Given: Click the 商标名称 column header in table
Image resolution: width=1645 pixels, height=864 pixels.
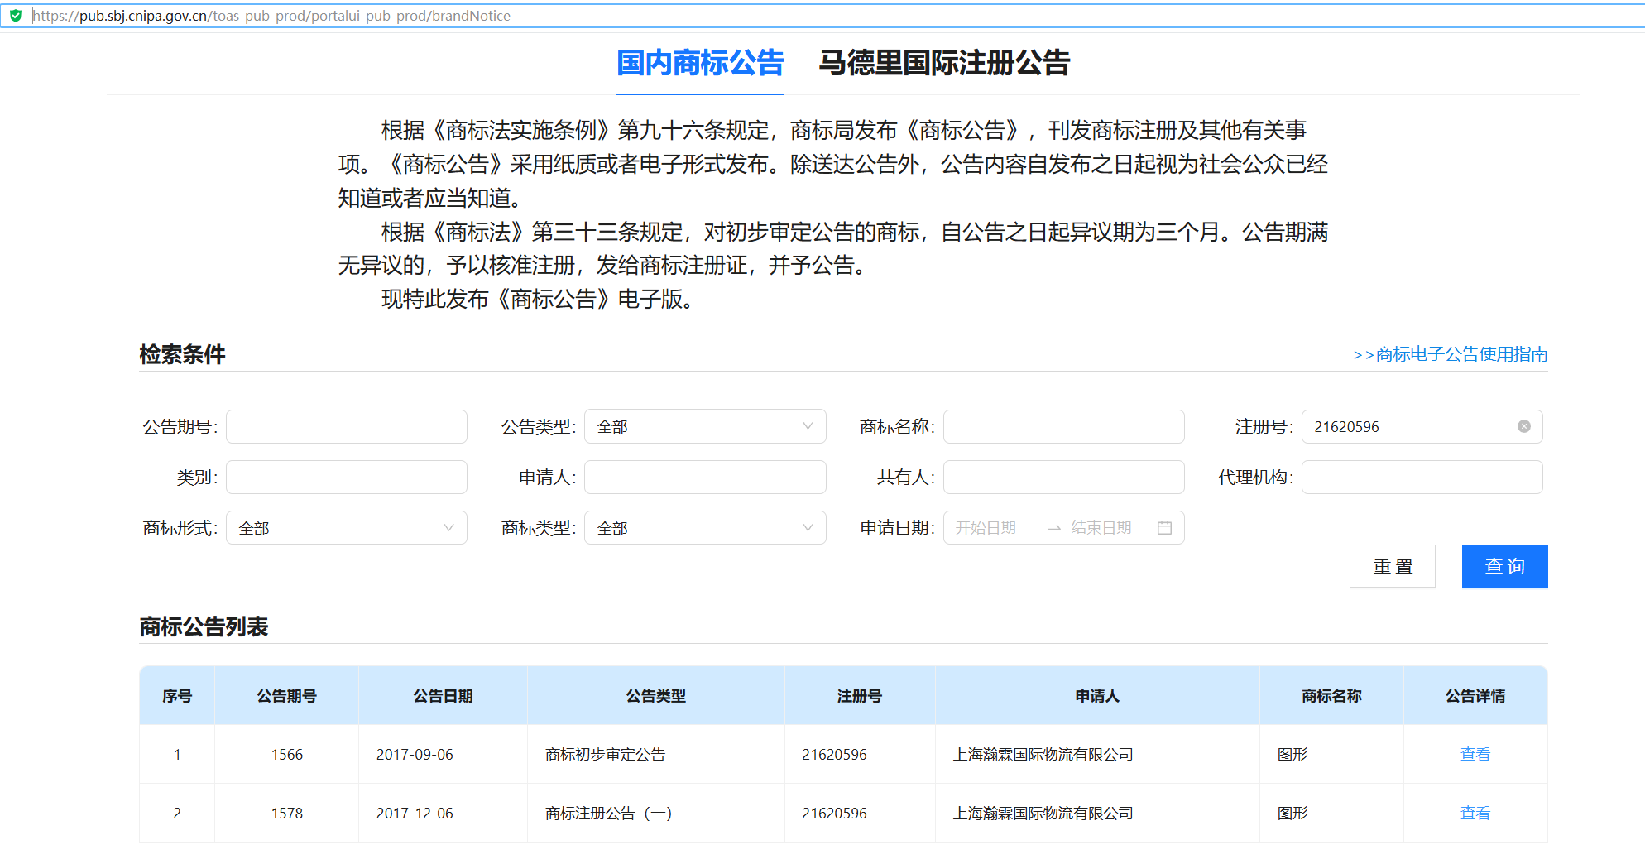Looking at the screenshot, I should coord(1331,696).
